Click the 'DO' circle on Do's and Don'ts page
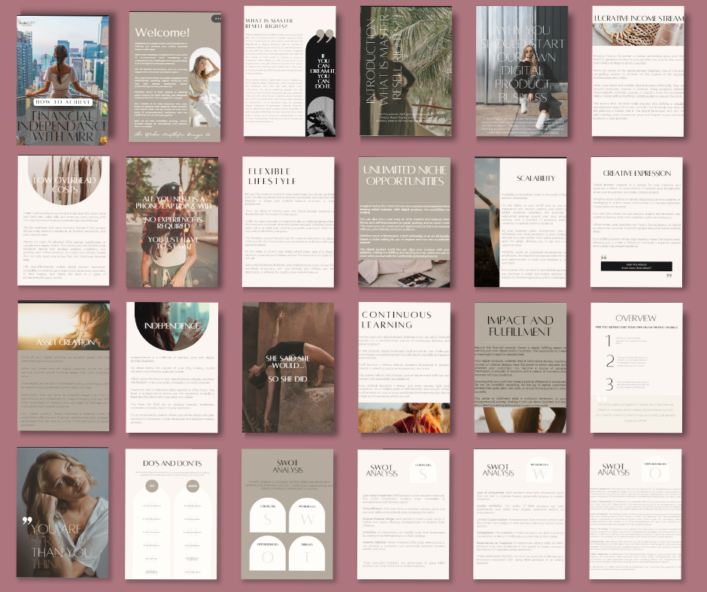Viewport: 707px width, 592px height. pyautogui.click(x=151, y=485)
